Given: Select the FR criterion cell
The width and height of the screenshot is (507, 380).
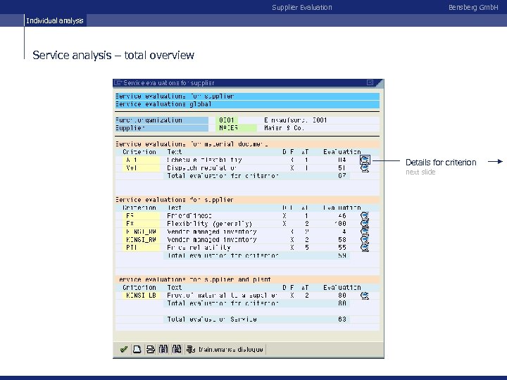Looking at the screenshot, I should (x=141, y=215).
